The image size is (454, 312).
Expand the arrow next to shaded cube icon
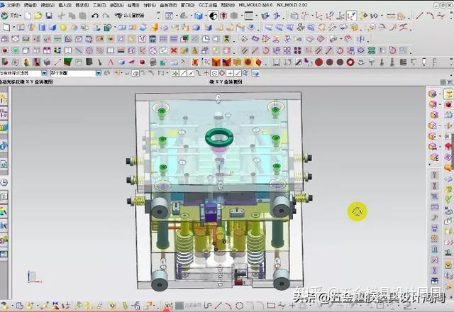pyautogui.click(x=205, y=16)
